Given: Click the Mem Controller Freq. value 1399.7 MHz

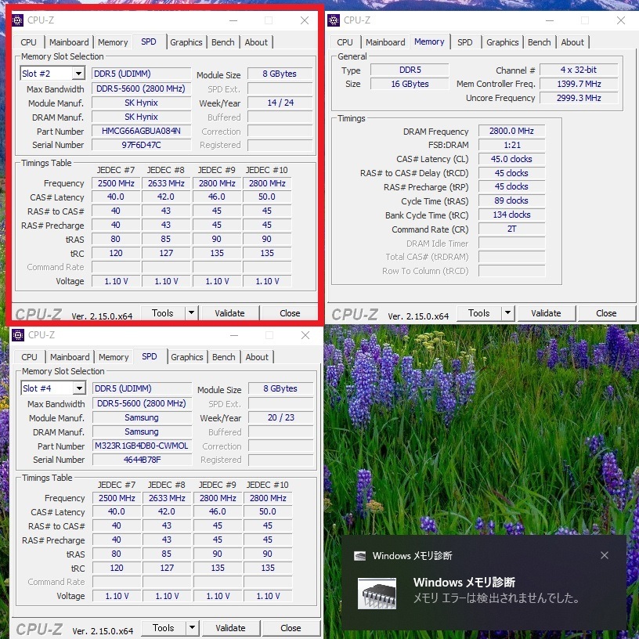Looking at the screenshot, I should (x=579, y=84).
